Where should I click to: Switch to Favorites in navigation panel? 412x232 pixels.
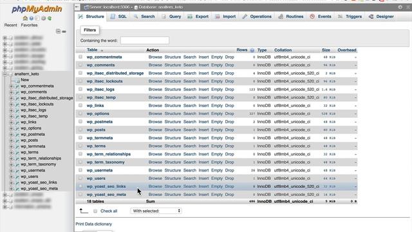point(29,25)
